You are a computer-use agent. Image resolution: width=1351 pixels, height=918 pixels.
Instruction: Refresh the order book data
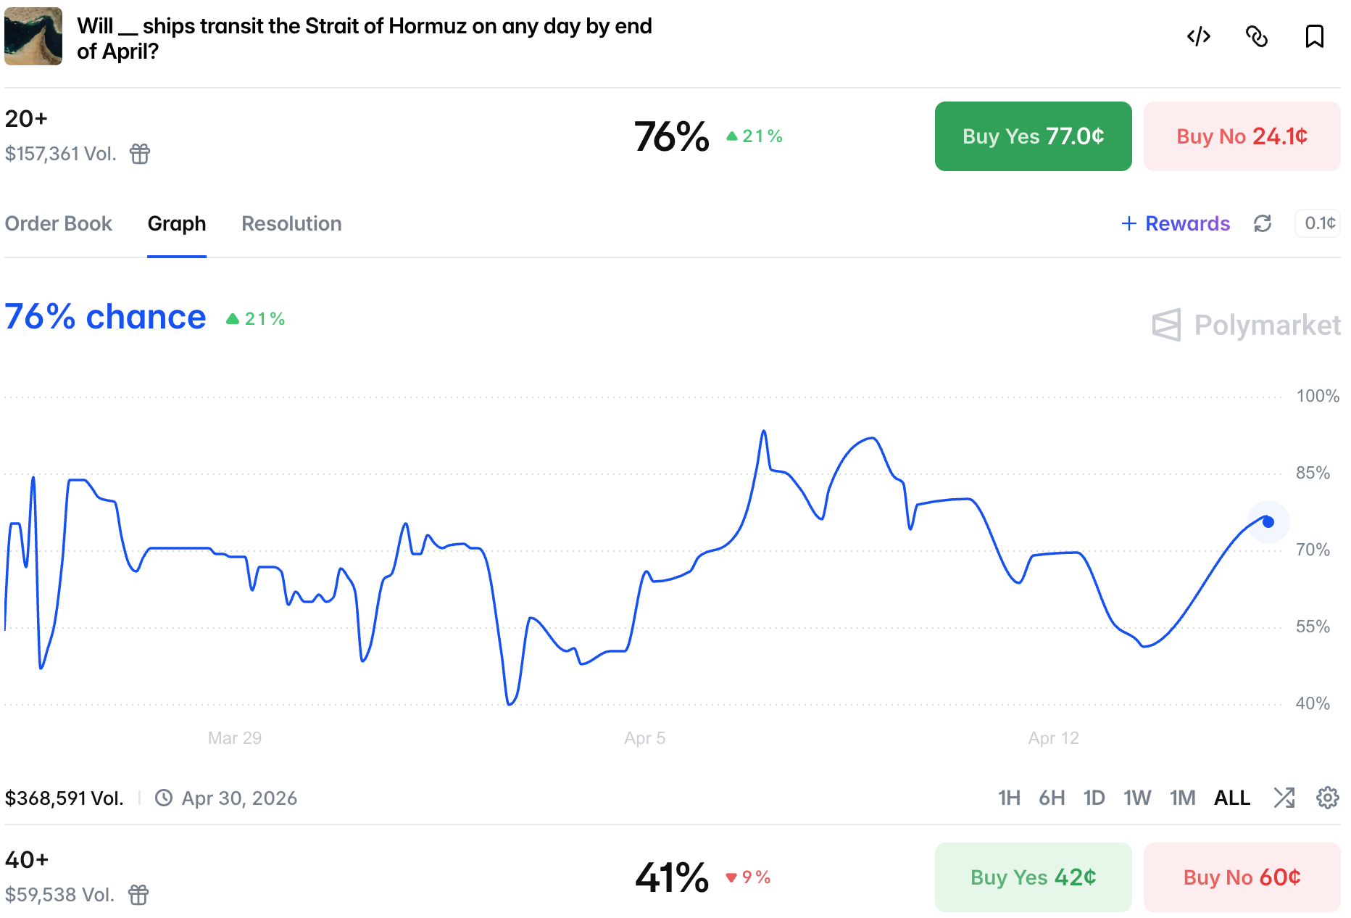point(1263,223)
